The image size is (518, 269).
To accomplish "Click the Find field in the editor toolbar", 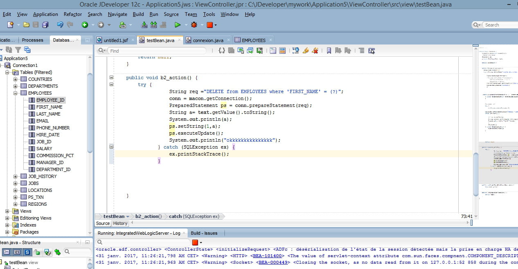I will tap(157, 51).
